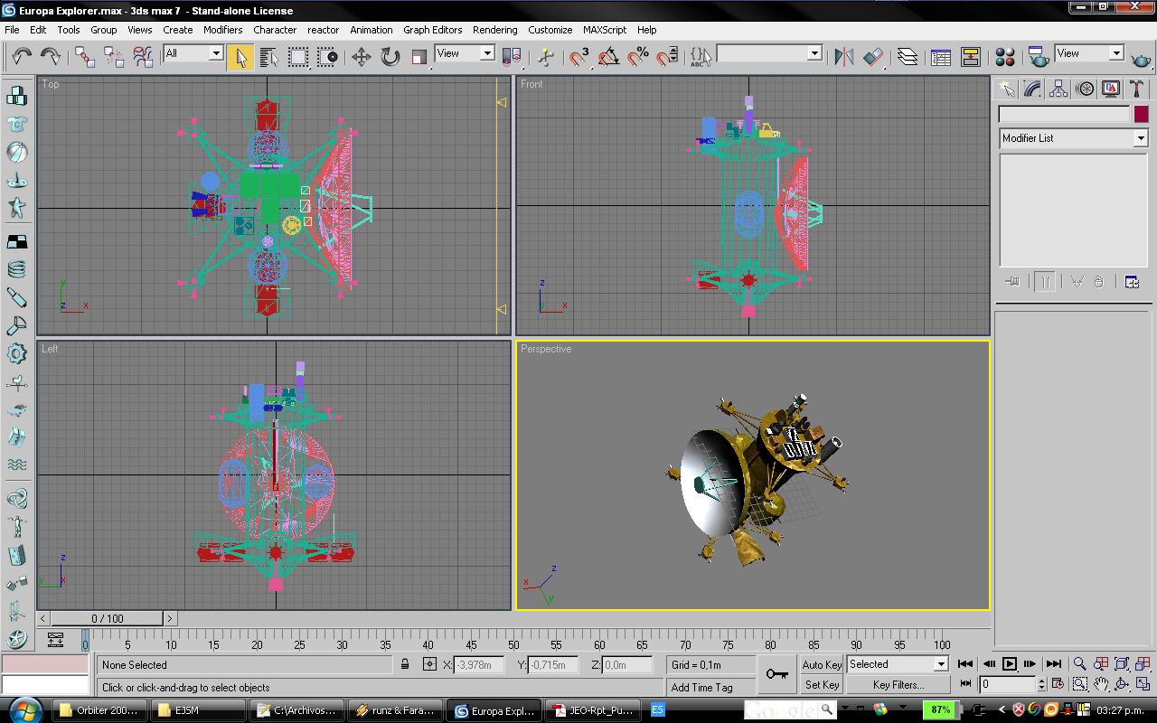Open the MAXScript menu

605,30
